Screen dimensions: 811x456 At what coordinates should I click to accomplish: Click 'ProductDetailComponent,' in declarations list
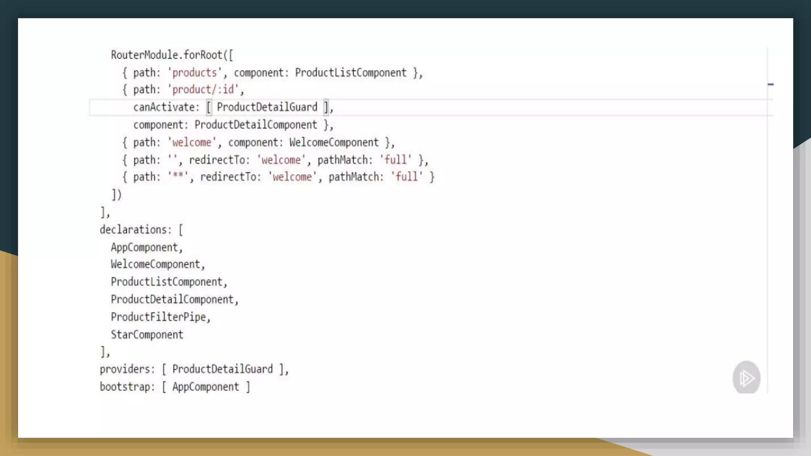(x=175, y=300)
